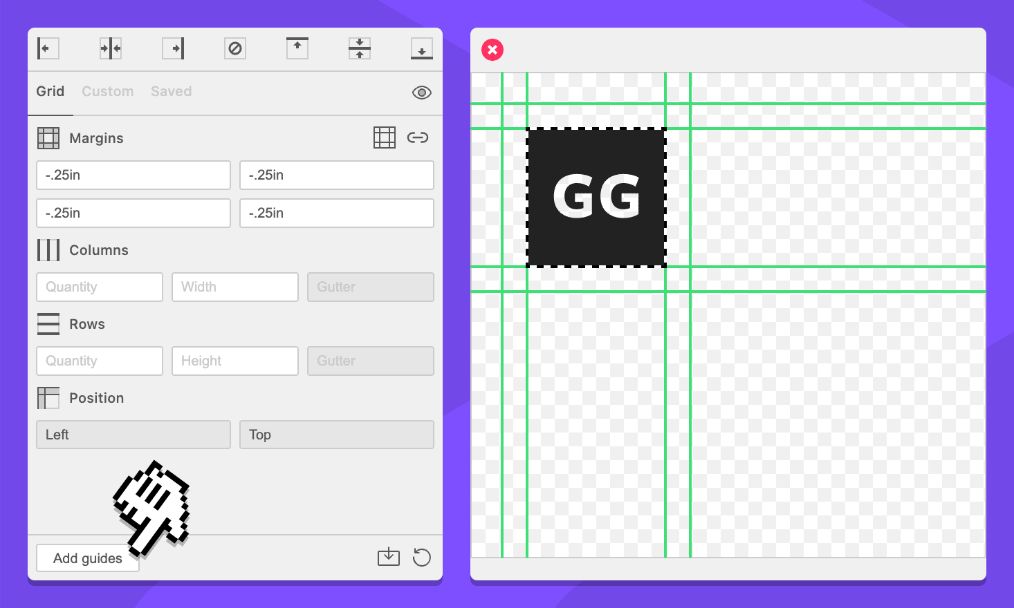
Task: Add guide to right edge icon
Action: click(173, 48)
